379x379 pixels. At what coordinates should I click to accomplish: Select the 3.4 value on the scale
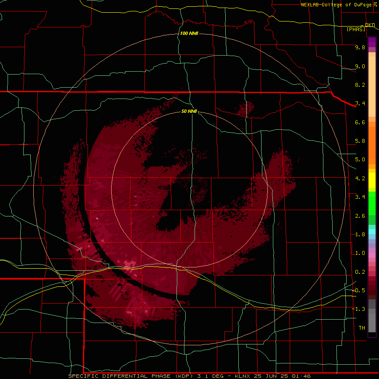pos(360,197)
